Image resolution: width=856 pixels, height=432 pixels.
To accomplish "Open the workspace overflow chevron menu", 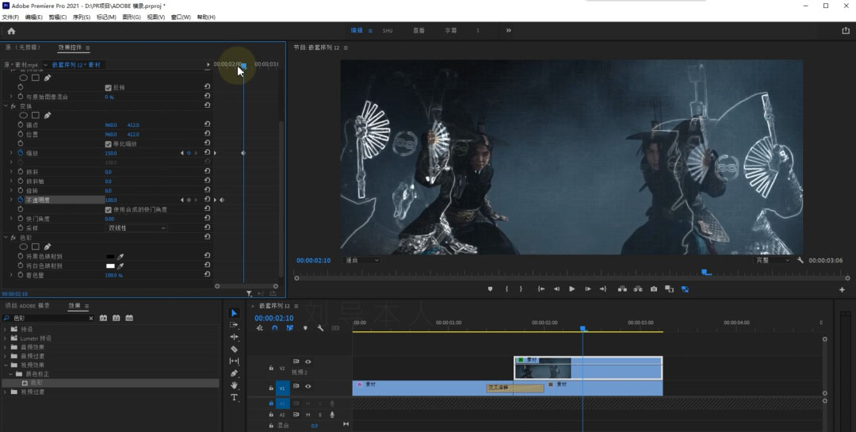I will 508,31.
